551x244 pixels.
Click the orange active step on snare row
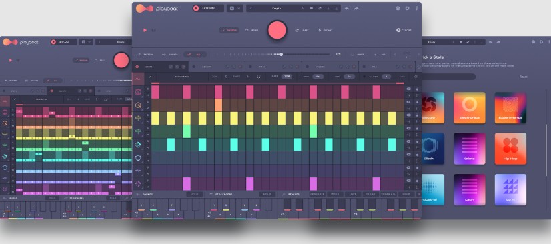click(218, 105)
